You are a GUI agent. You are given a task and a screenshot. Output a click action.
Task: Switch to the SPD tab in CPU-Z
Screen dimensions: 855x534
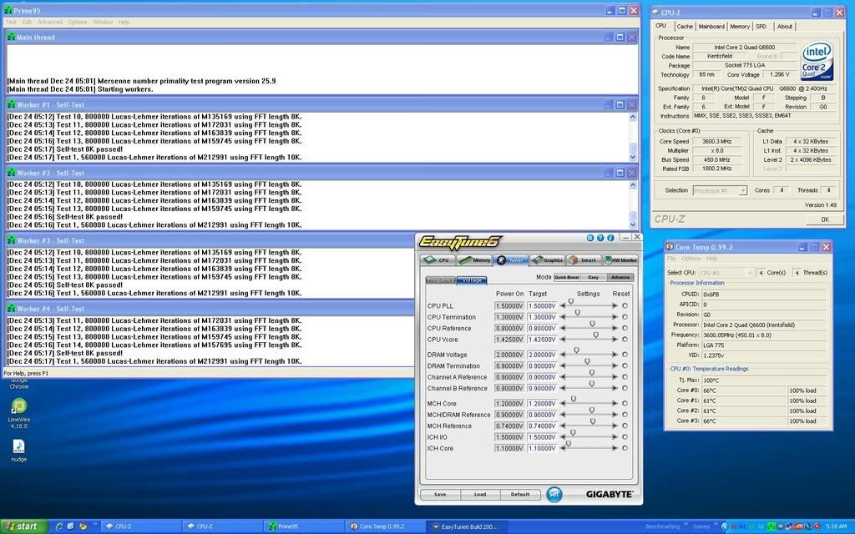(761, 26)
